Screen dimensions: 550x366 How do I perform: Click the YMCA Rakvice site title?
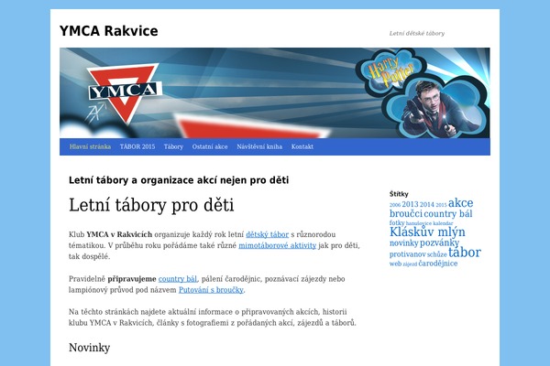click(x=109, y=31)
